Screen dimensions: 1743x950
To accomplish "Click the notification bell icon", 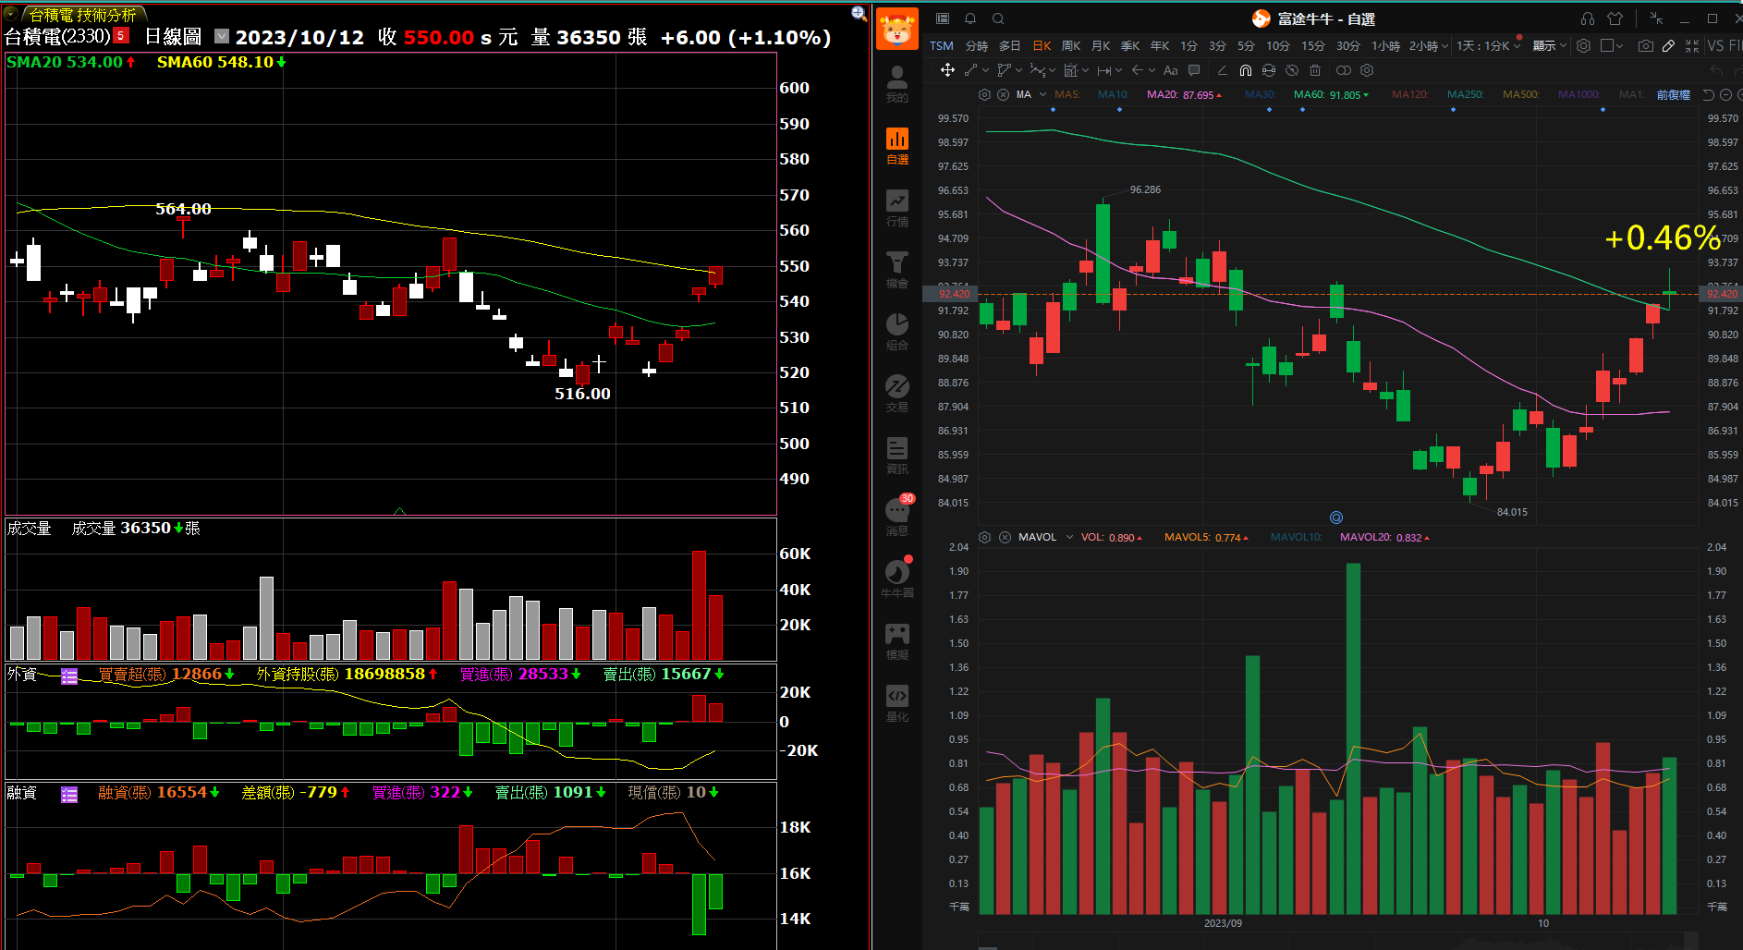I will click(970, 18).
